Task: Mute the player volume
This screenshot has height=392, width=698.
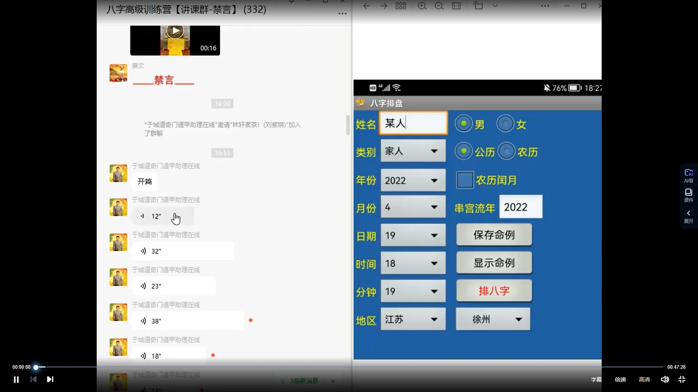Action: (x=665, y=379)
